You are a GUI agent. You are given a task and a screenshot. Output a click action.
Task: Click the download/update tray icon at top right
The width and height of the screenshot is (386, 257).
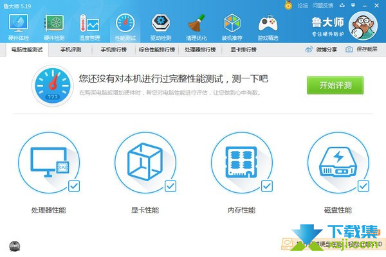tap(342, 5)
